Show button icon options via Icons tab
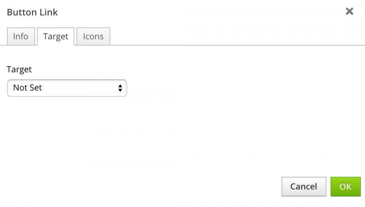Image resolution: width=365 pixels, height=207 pixels. (93, 36)
